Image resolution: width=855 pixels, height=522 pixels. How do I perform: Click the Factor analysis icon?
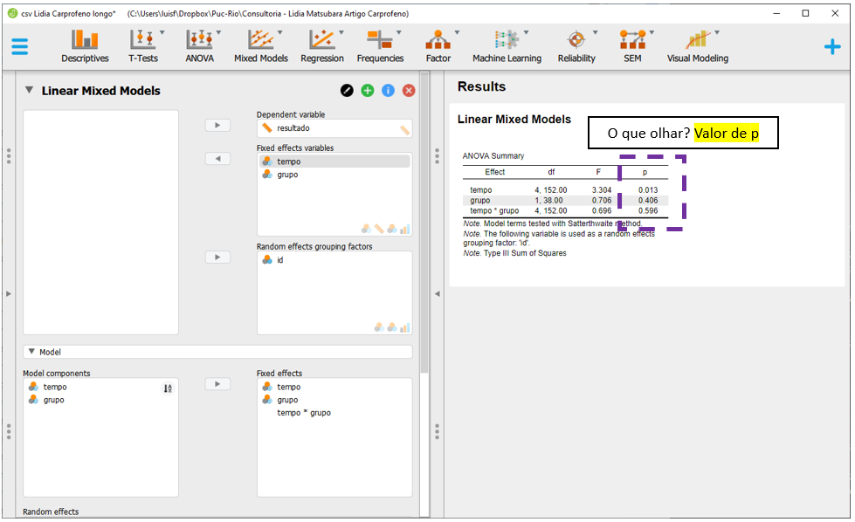[438, 46]
